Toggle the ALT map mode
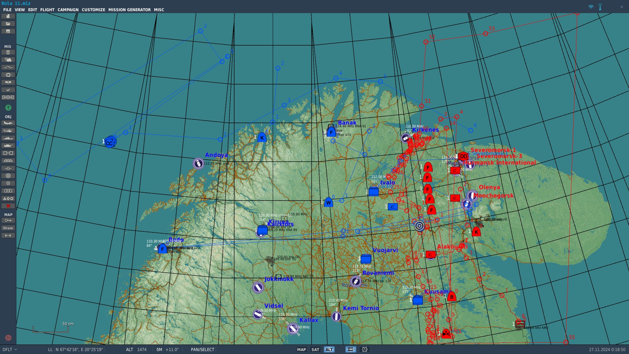The image size is (629, 354). pos(329,349)
